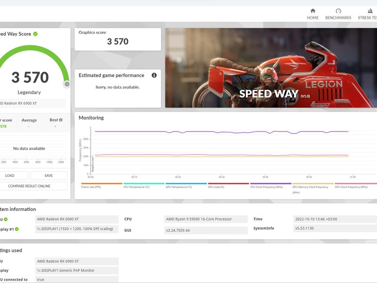Toggle GPU Load (%) legend entry
This screenshot has height=283, width=377.
pos(229,185)
